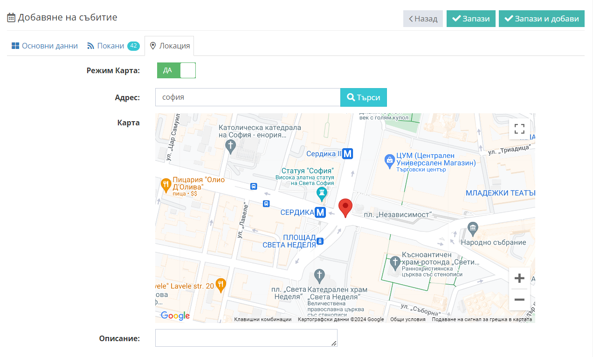Switch to the Покани tab
Viewport: 593px width, 357px height.
coord(113,46)
